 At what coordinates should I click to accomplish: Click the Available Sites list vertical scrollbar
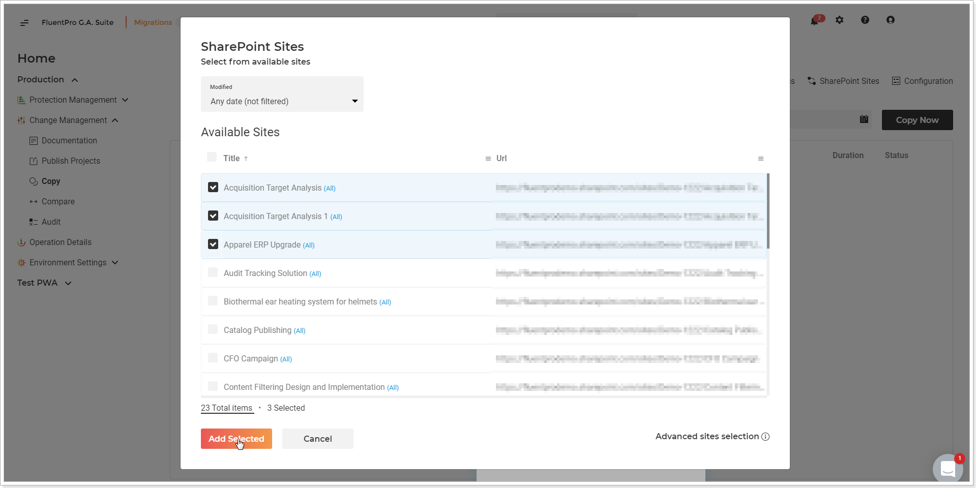pyautogui.click(x=768, y=211)
